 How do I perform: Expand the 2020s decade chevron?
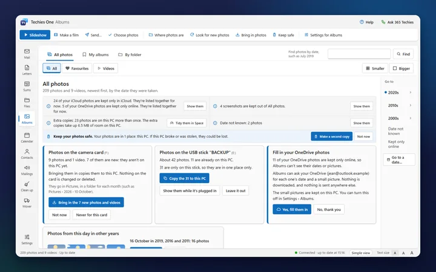click(x=411, y=92)
